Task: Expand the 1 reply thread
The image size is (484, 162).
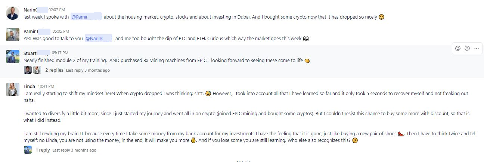Action: pyautogui.click(x=43, y=150)
